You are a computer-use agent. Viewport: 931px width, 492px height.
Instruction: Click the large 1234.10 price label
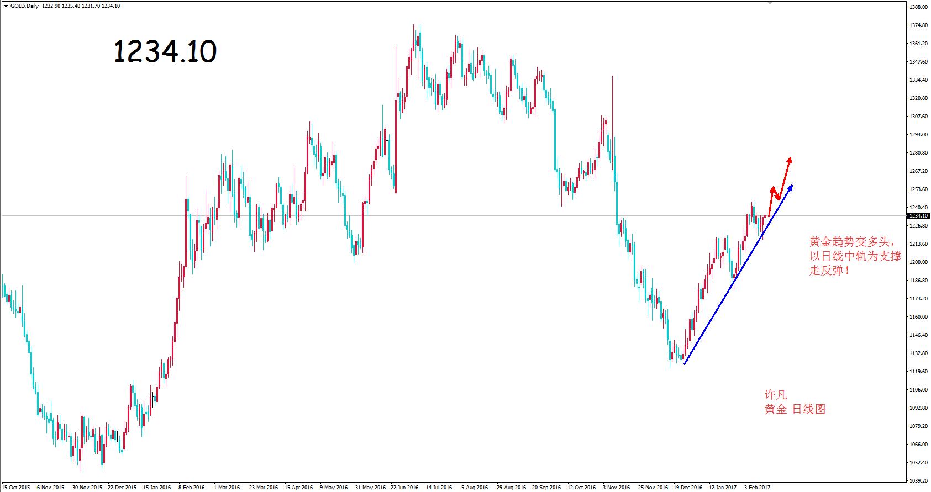165,52
